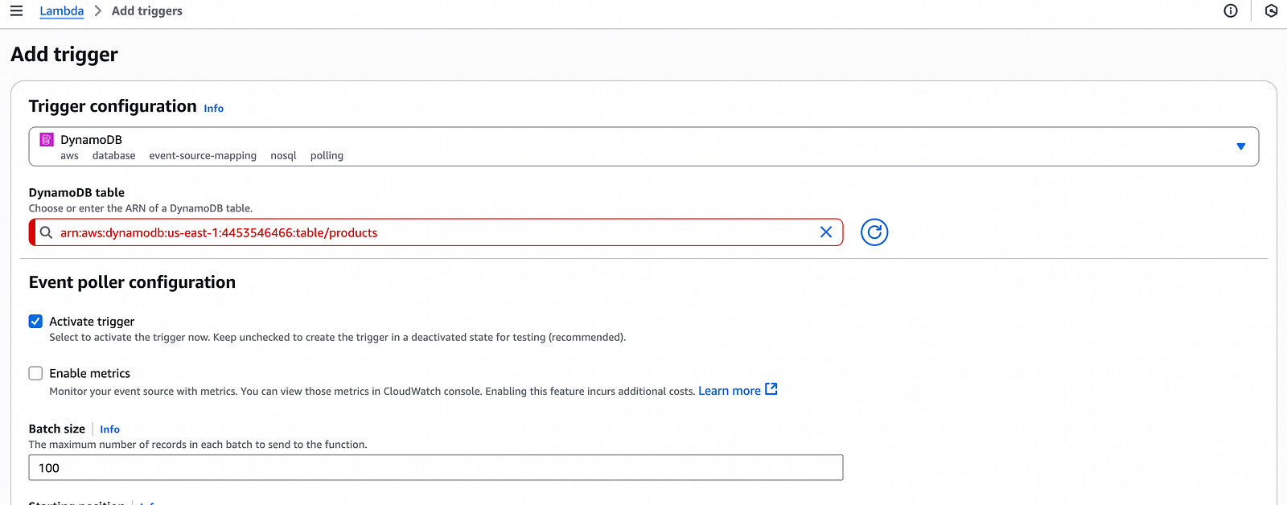Click the DynamoDB table ARN input field
Screen dimensions: 1287x505
point(434,232)
